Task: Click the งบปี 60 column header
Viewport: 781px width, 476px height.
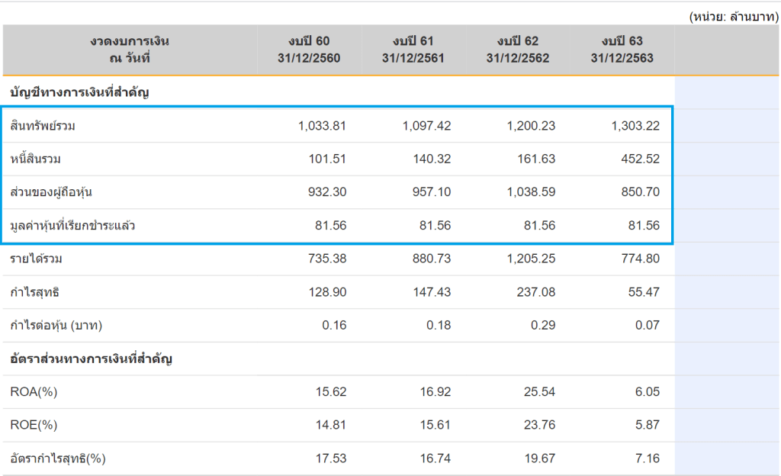Action: (x=309, y=50)
